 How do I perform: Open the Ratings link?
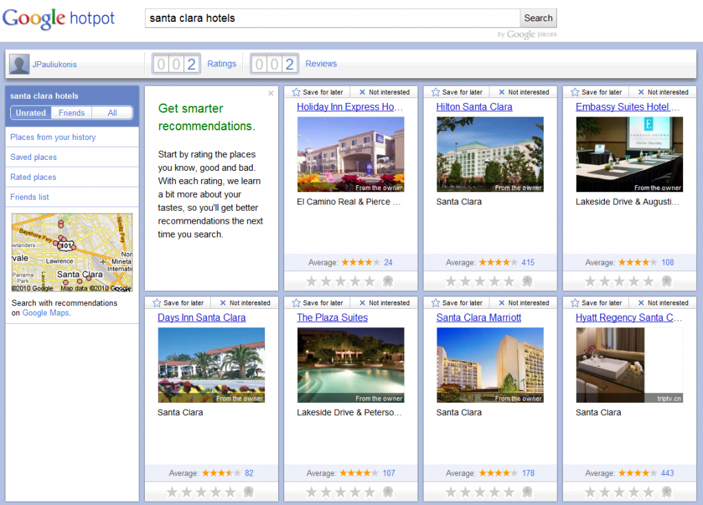(x=222, y=64)
